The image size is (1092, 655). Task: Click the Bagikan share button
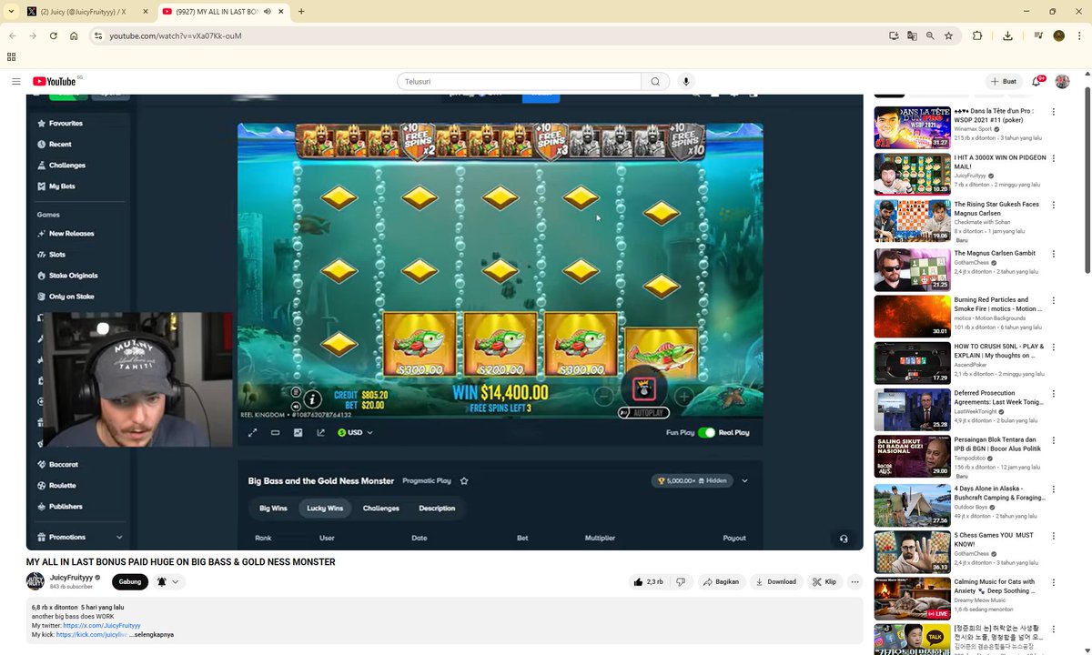pyautogui.click(x=722, y=582)
